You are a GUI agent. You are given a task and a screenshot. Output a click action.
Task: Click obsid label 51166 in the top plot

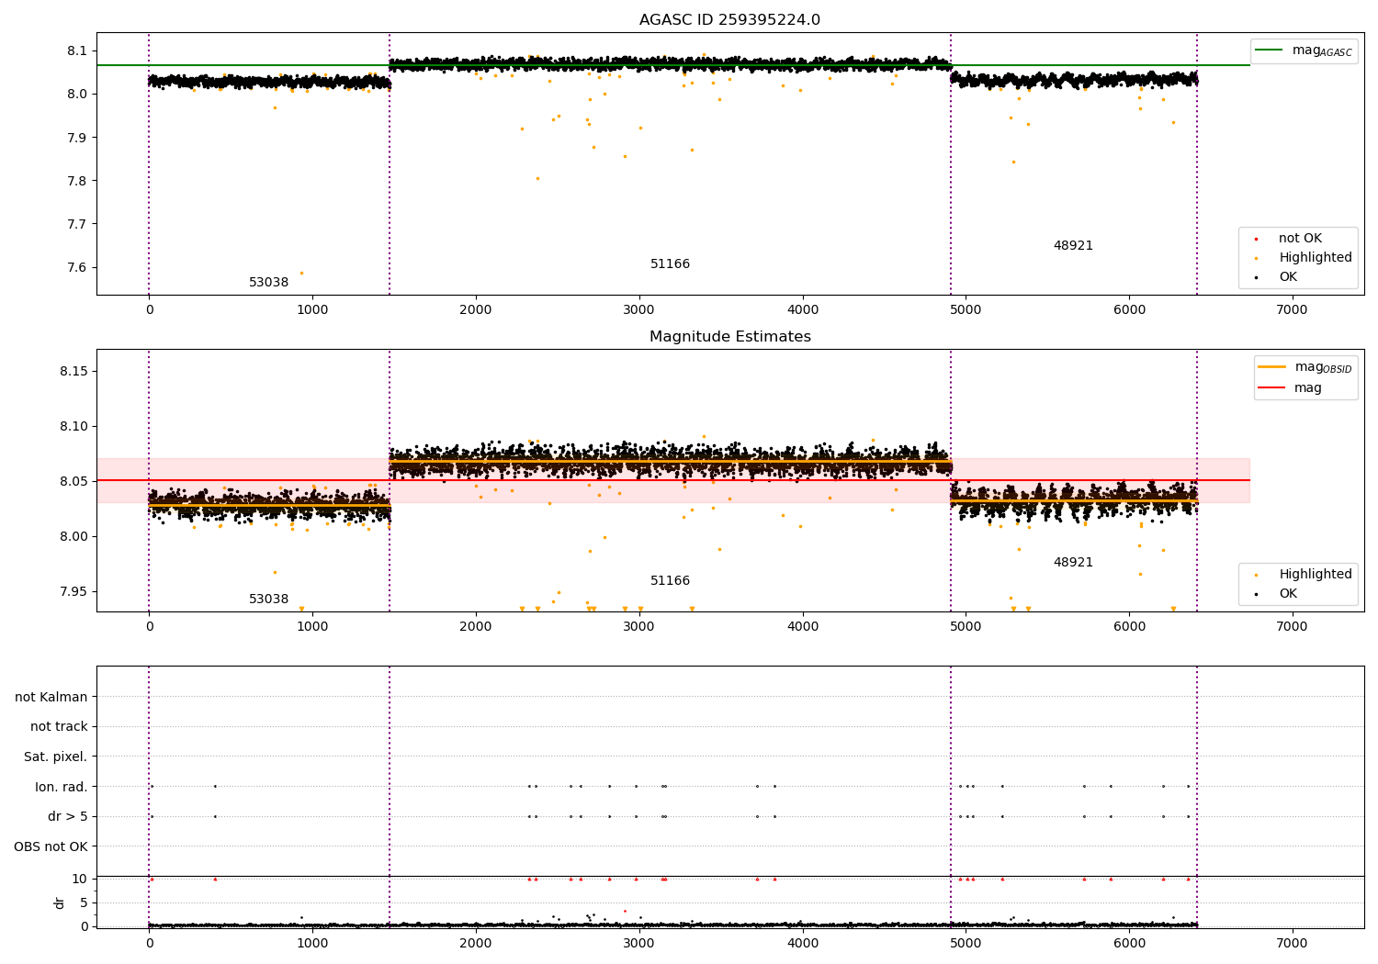(x=670, y=264)
